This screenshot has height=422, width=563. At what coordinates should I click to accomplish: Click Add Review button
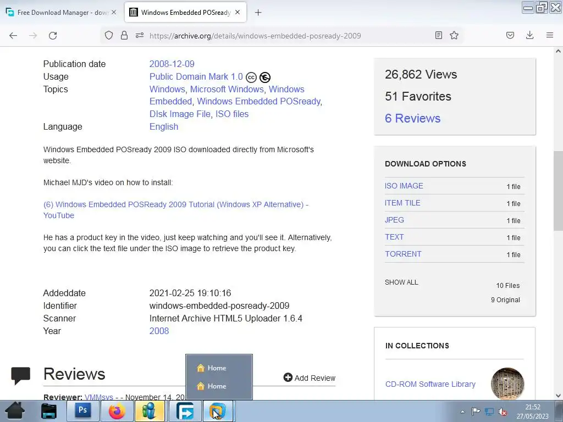click(309, 378)
